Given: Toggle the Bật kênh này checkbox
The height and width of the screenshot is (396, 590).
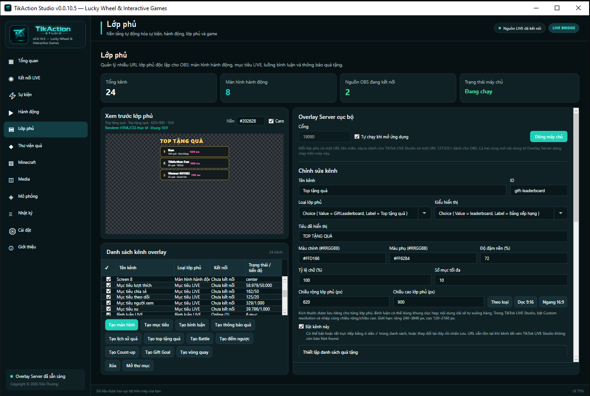Looking at the screenshot, I should [301, 327].
